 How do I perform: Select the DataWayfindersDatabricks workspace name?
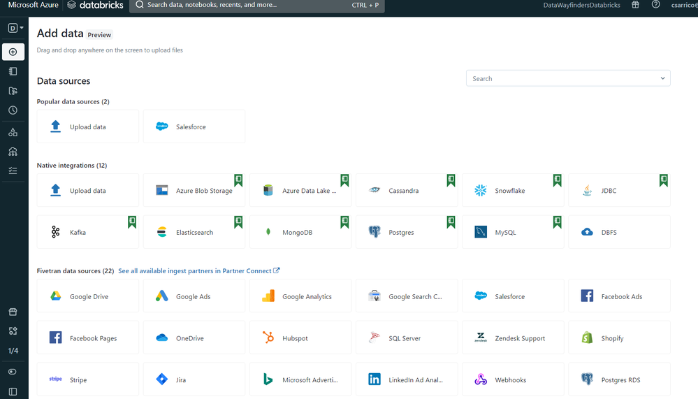(583, 5)
